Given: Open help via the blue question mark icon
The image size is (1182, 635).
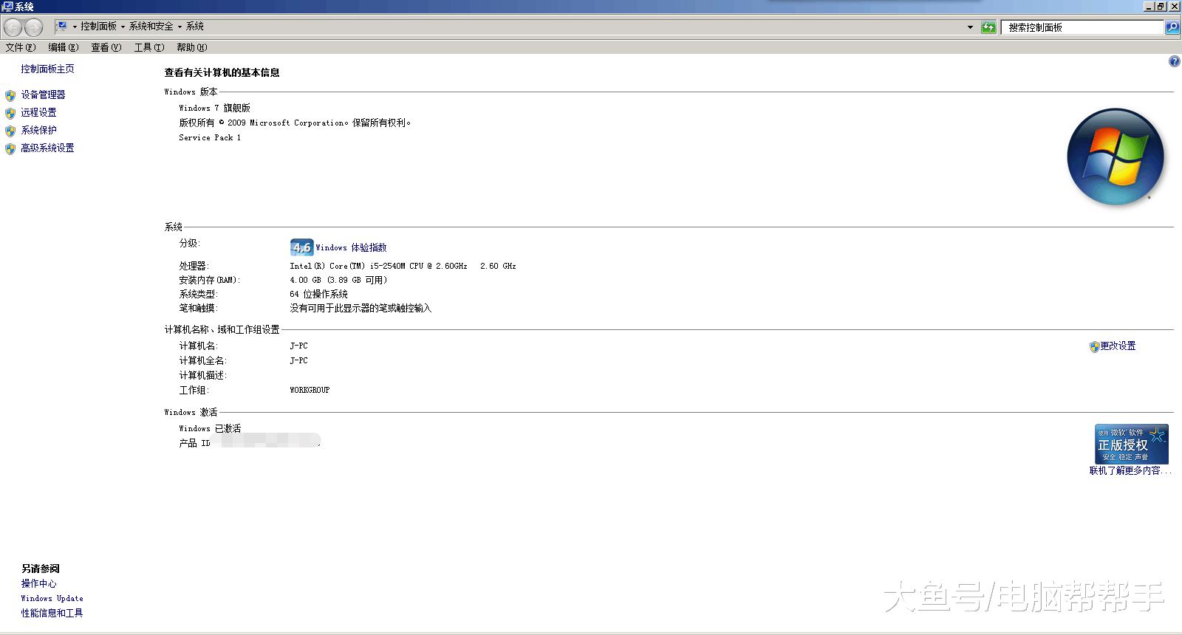Looking at the screenshot, I should (x=1174, y=62).
